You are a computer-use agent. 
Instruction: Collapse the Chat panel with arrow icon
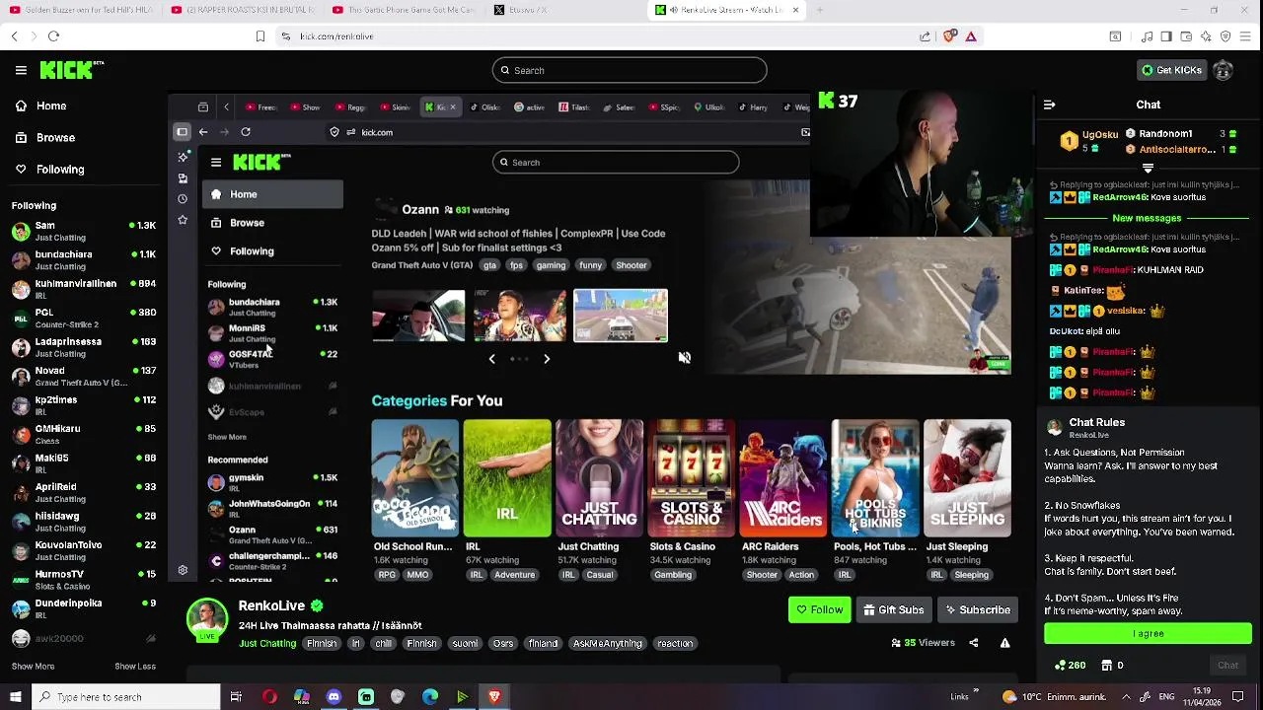point(1049,105)
